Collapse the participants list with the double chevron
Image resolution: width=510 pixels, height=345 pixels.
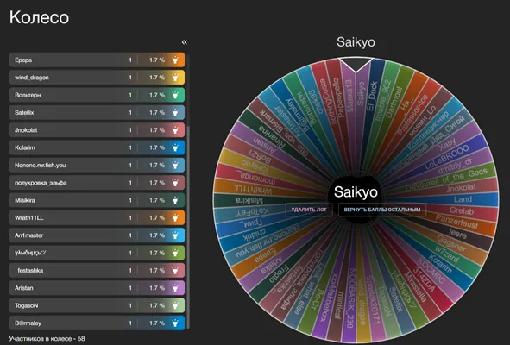tap(185, 42)
